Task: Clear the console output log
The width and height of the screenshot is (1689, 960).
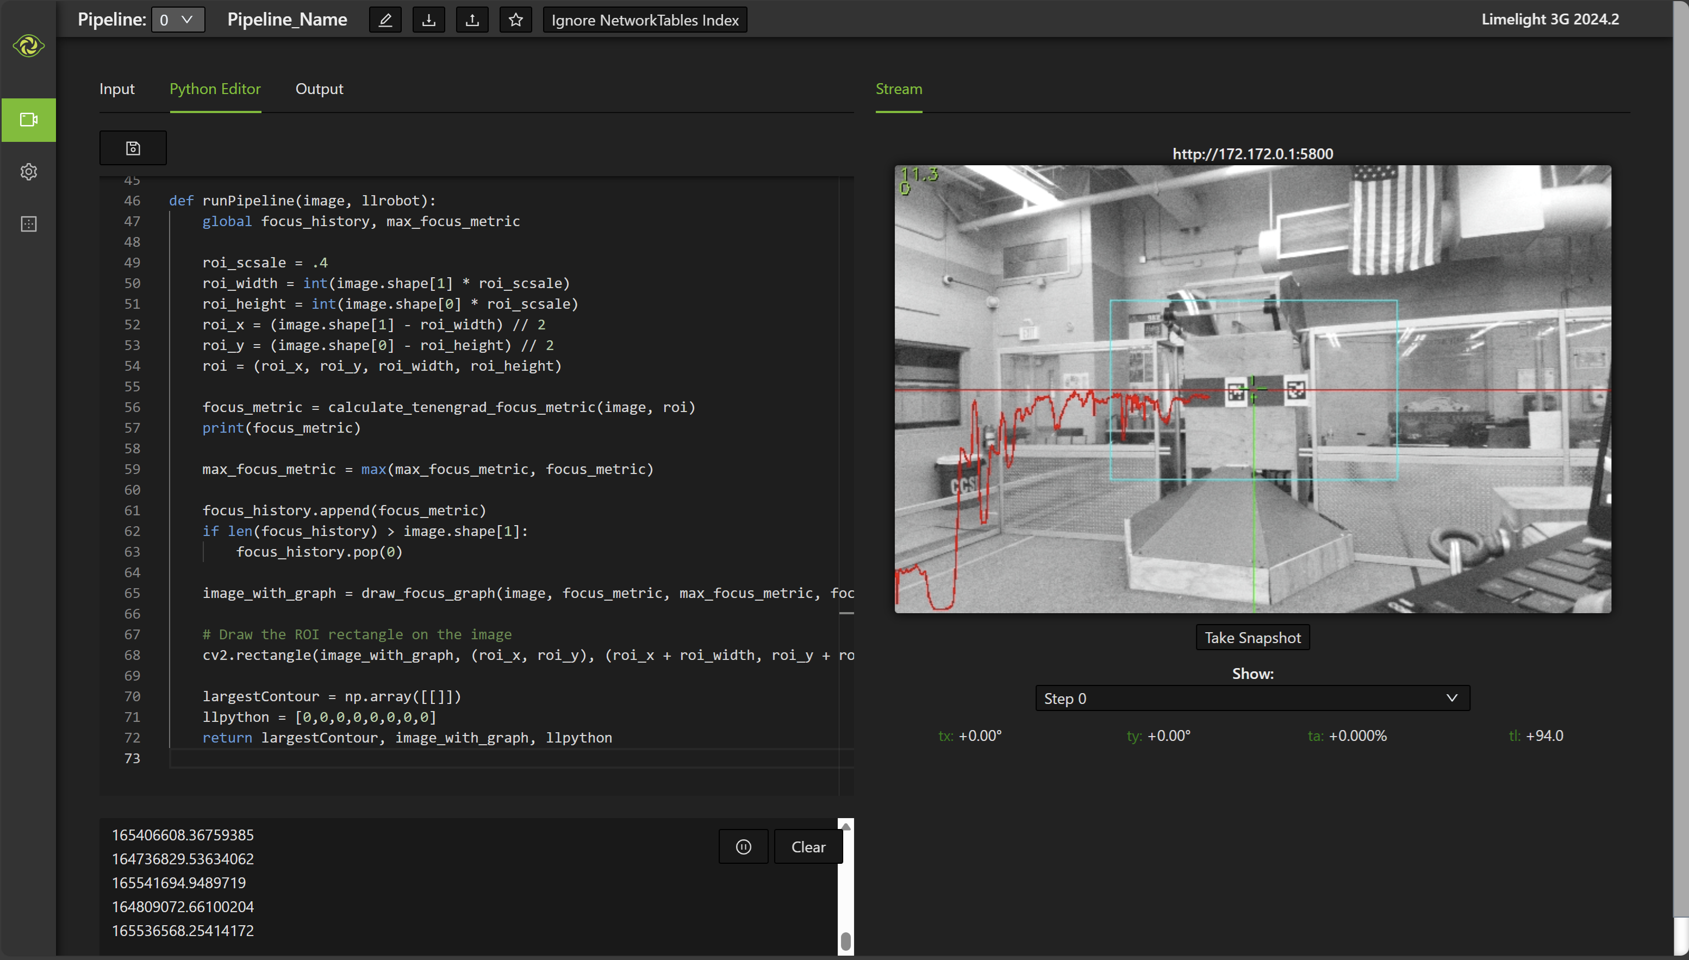Action: (x=808, y=846)
